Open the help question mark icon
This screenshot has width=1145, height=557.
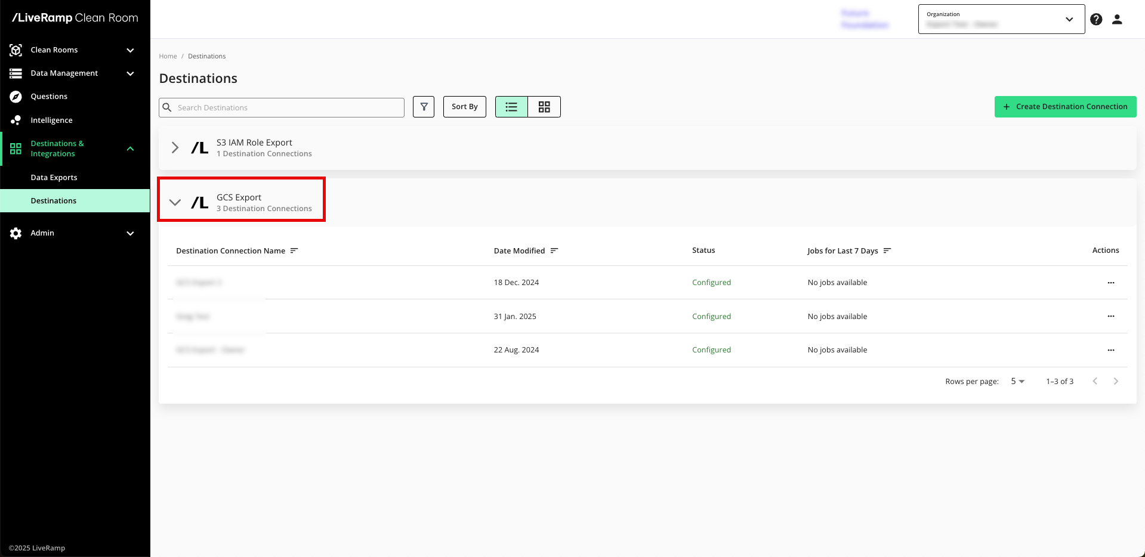click(x=1096, y=20)
